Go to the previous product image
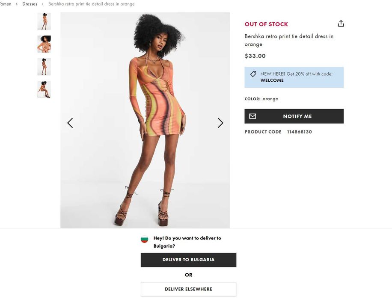Viewport: 392px width, 299px height. tap(70, 123)
